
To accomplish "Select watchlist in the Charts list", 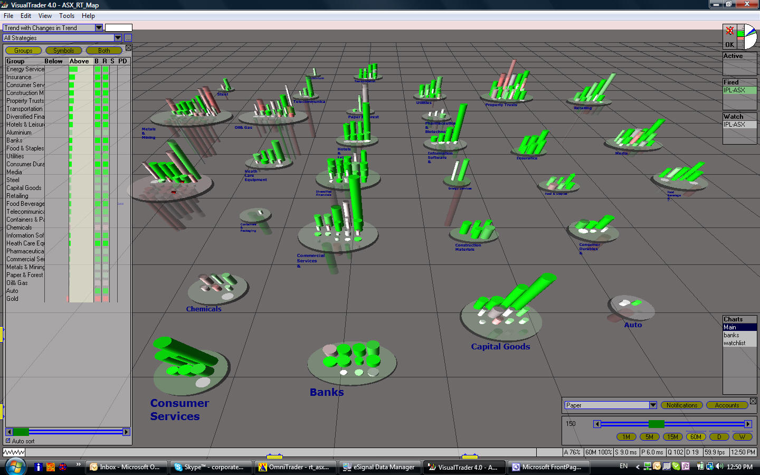I will 739,343.
